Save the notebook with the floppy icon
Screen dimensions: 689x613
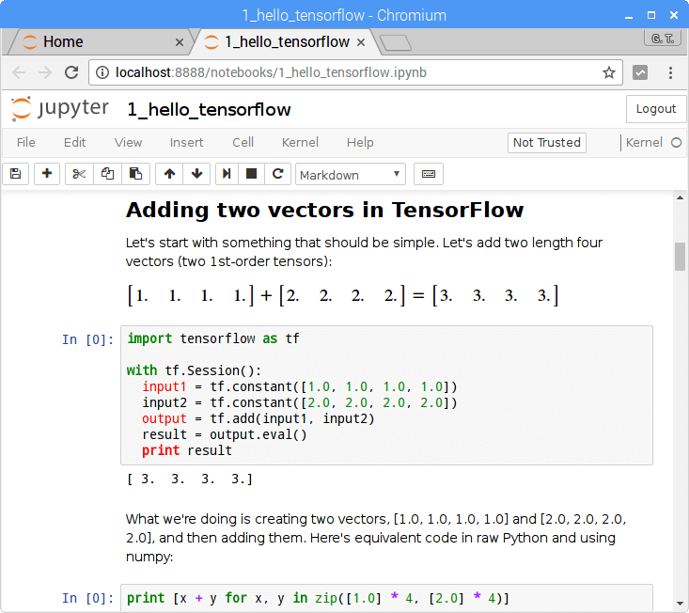pos(16,174)
